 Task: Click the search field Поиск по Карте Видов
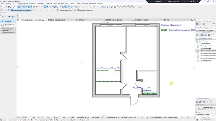[x=206, y=38]
